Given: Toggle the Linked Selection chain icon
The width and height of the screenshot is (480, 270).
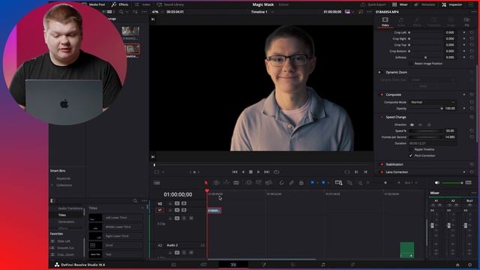Looking at the screenshot, I should pyautogui.click(x=292, y=183).
